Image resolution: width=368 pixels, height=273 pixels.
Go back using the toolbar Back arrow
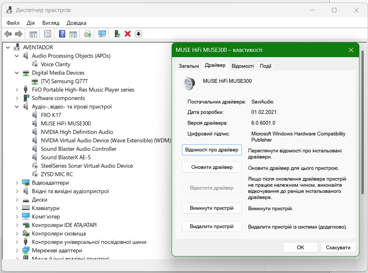point(8,34)
